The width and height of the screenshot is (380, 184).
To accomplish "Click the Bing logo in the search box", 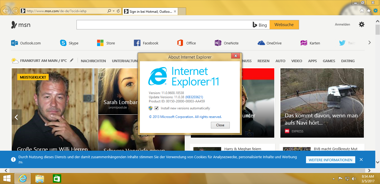I will (260, 25).
